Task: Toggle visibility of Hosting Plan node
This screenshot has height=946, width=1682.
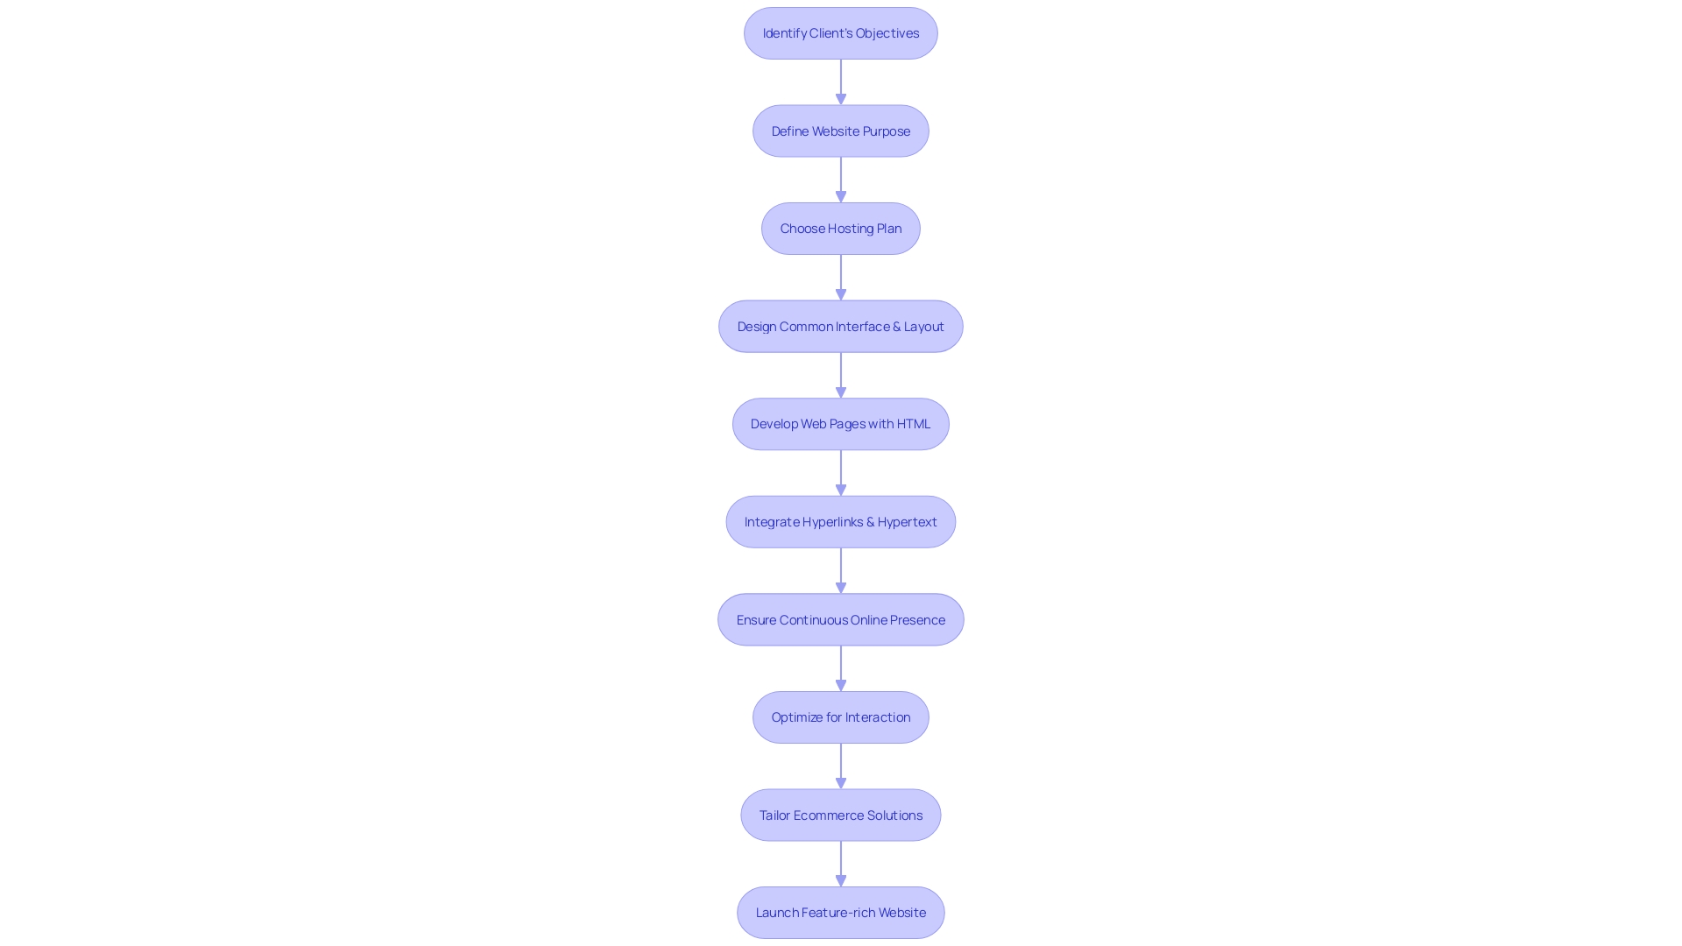Action: pos(840,228)
